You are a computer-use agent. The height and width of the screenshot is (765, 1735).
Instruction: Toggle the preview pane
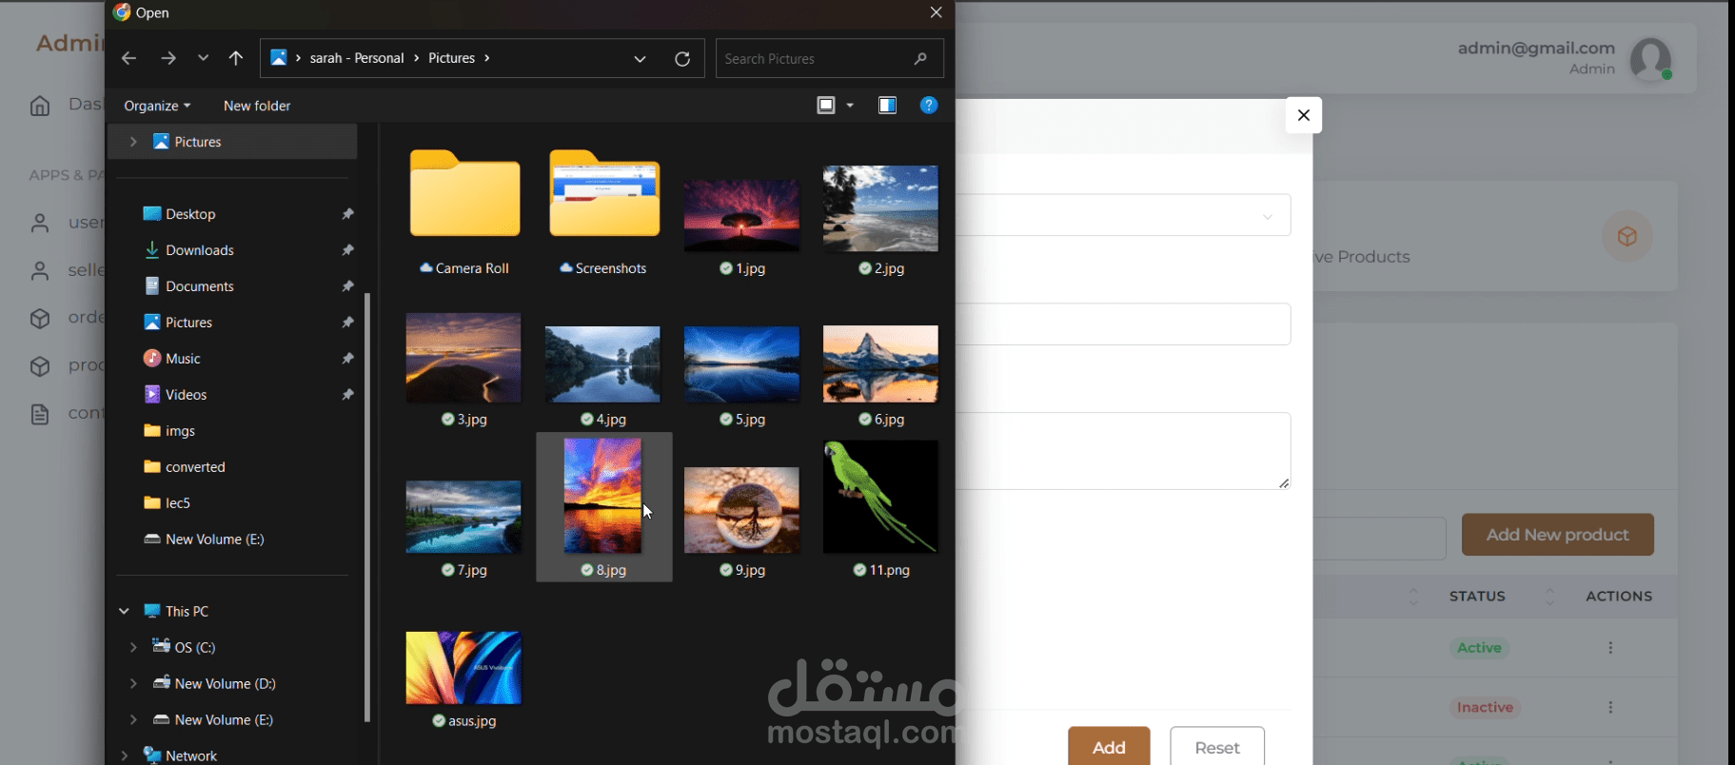point(887,106)
